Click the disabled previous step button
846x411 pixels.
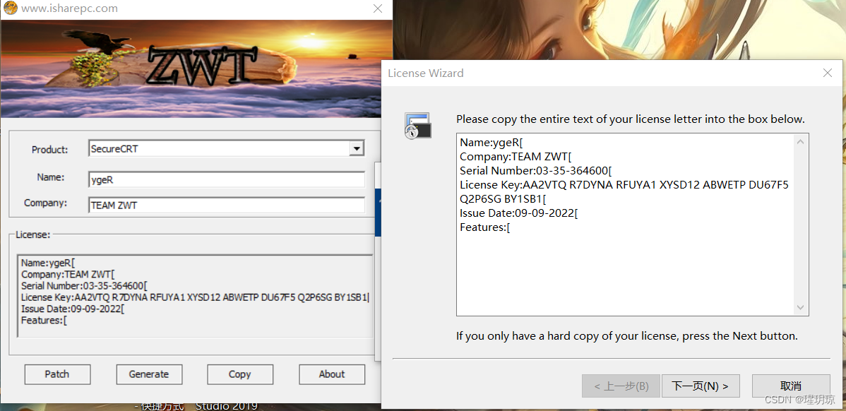621,386
